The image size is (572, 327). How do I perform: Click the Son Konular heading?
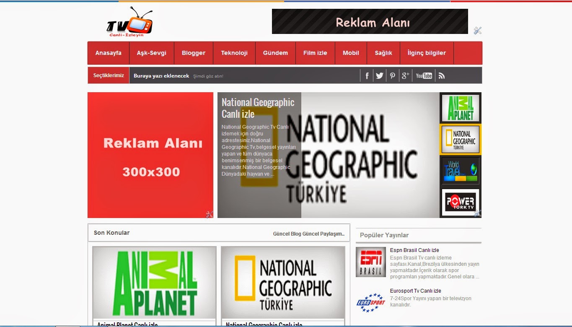coord(111,233)
